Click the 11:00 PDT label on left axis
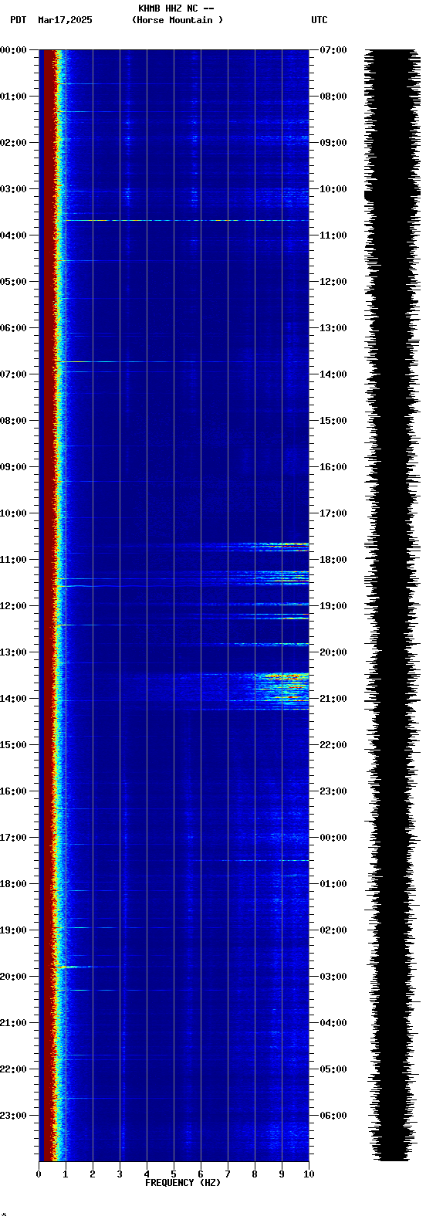The image size is (426, 1223). point(14,560)
